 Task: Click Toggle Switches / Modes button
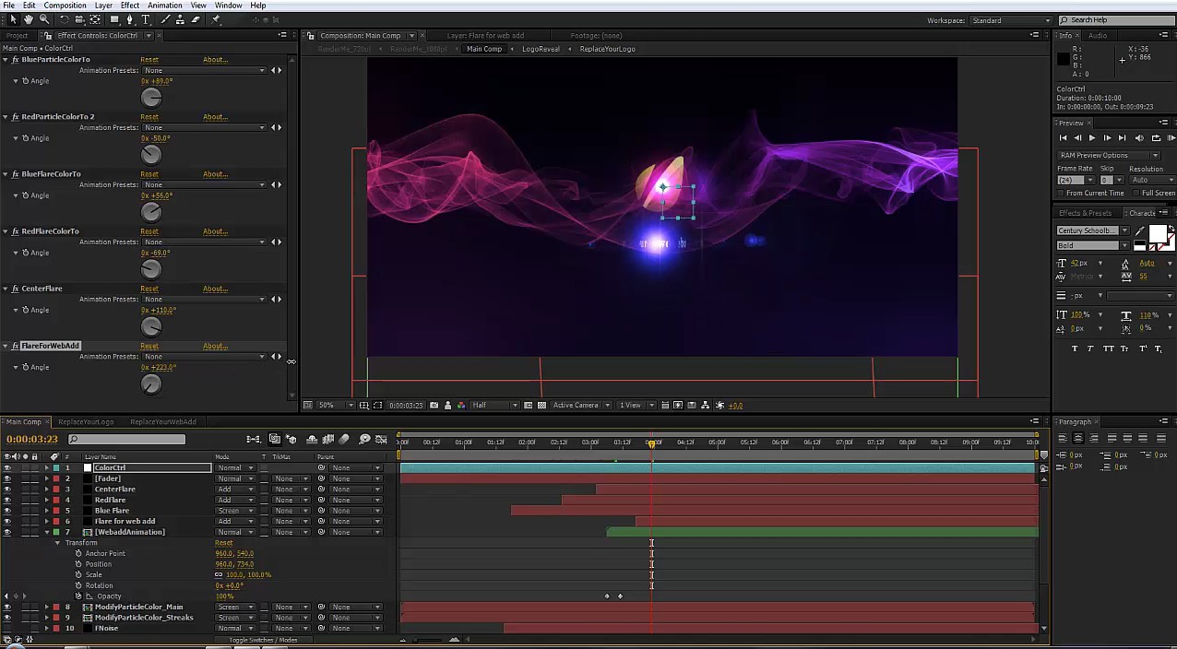click(263, 640)
